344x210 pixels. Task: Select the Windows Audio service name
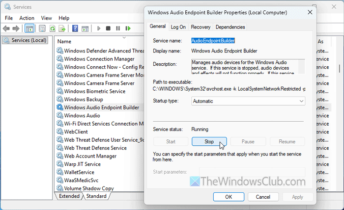click(x=82, y=115)
